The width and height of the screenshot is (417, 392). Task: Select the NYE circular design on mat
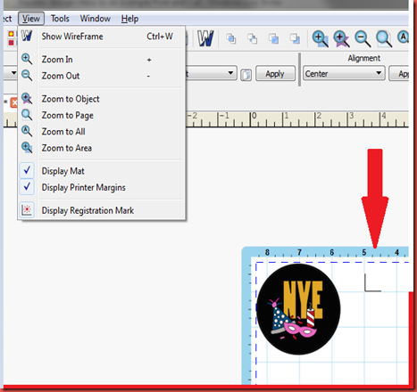tap(298, 309)
